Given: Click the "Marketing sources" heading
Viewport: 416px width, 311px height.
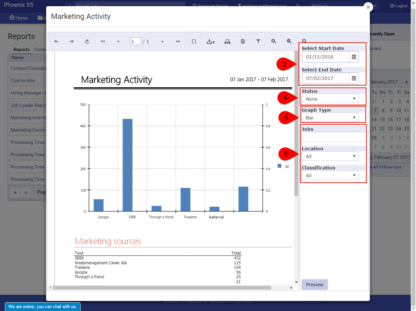Looking at the screenshot, I should pos(108,241).
